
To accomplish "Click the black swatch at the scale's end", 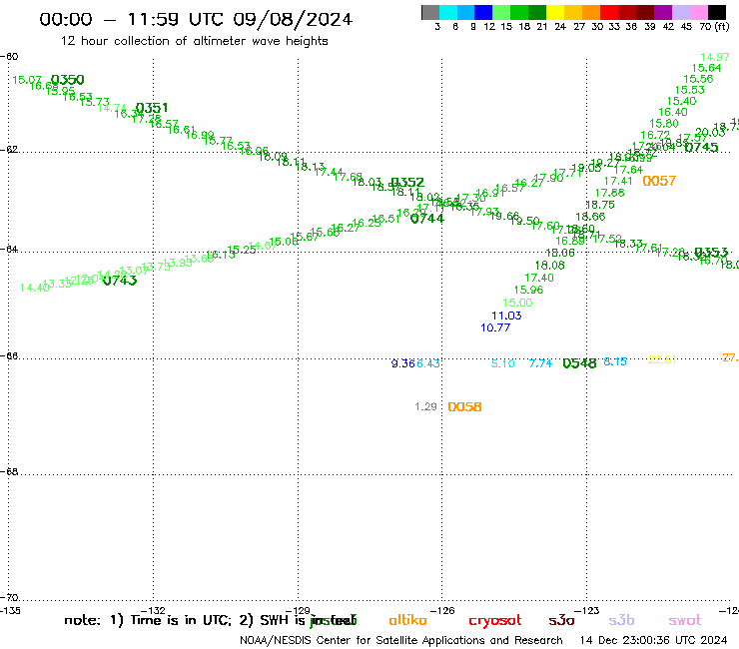I will pos(717,12).
